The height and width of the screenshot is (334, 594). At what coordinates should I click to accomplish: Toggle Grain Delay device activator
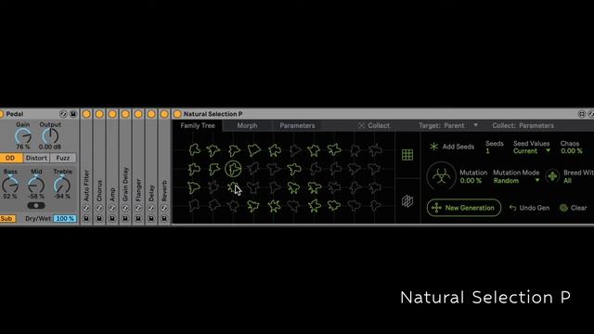[125, 114]
